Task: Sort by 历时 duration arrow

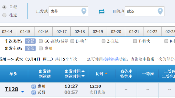Action: point(106,73)
